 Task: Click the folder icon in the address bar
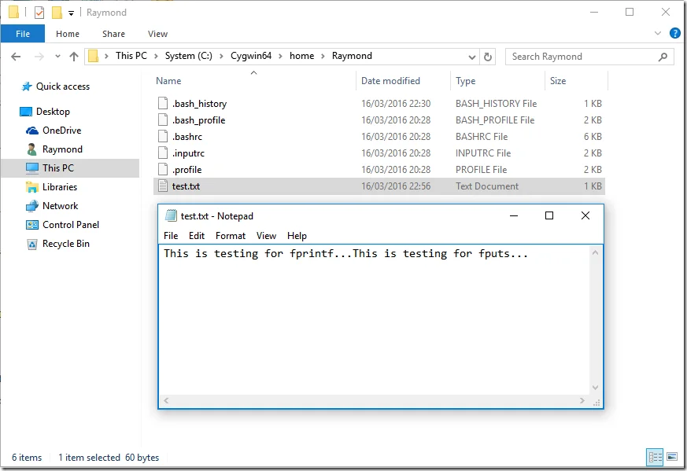click(94, 56)
